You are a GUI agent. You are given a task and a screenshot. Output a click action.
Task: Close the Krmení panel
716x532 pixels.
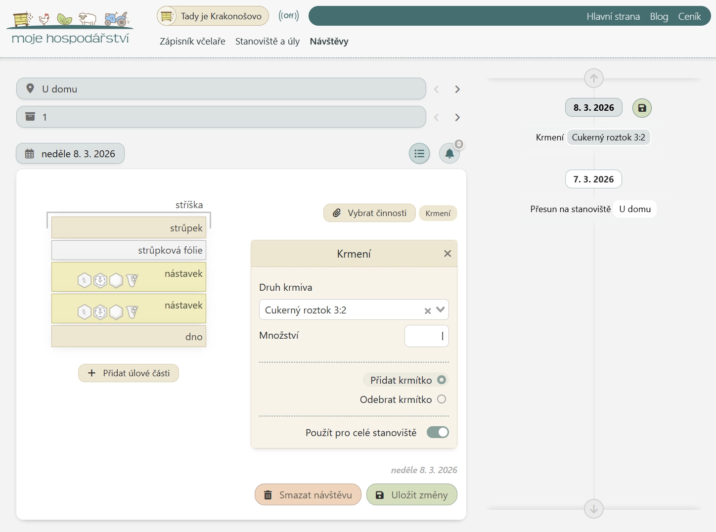[x=447, y=254]
